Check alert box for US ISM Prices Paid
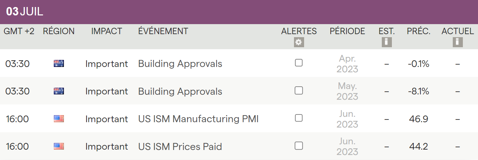Image resolution: width=478 pixels, height=160 pixels. coord(299,146)
